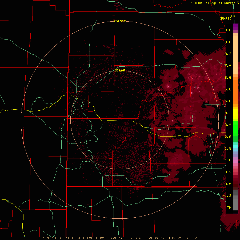
Task: Pick the purple band atop the color scale
Action: click(x=235, y=27)
